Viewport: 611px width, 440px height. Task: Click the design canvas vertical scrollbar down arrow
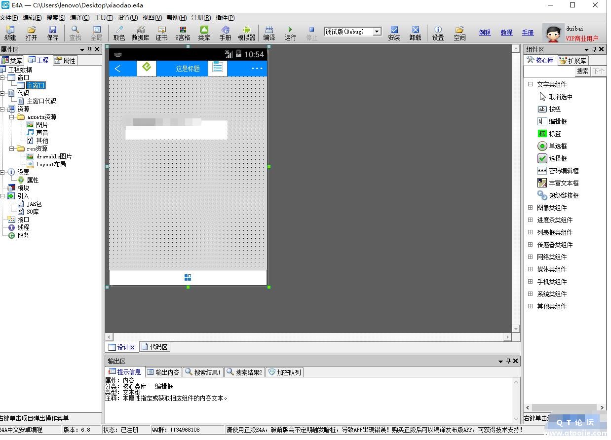coord(516,329)
